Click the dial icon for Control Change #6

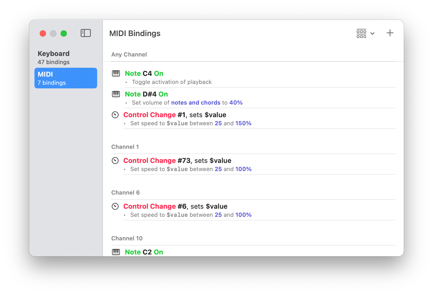pos(115,206)
